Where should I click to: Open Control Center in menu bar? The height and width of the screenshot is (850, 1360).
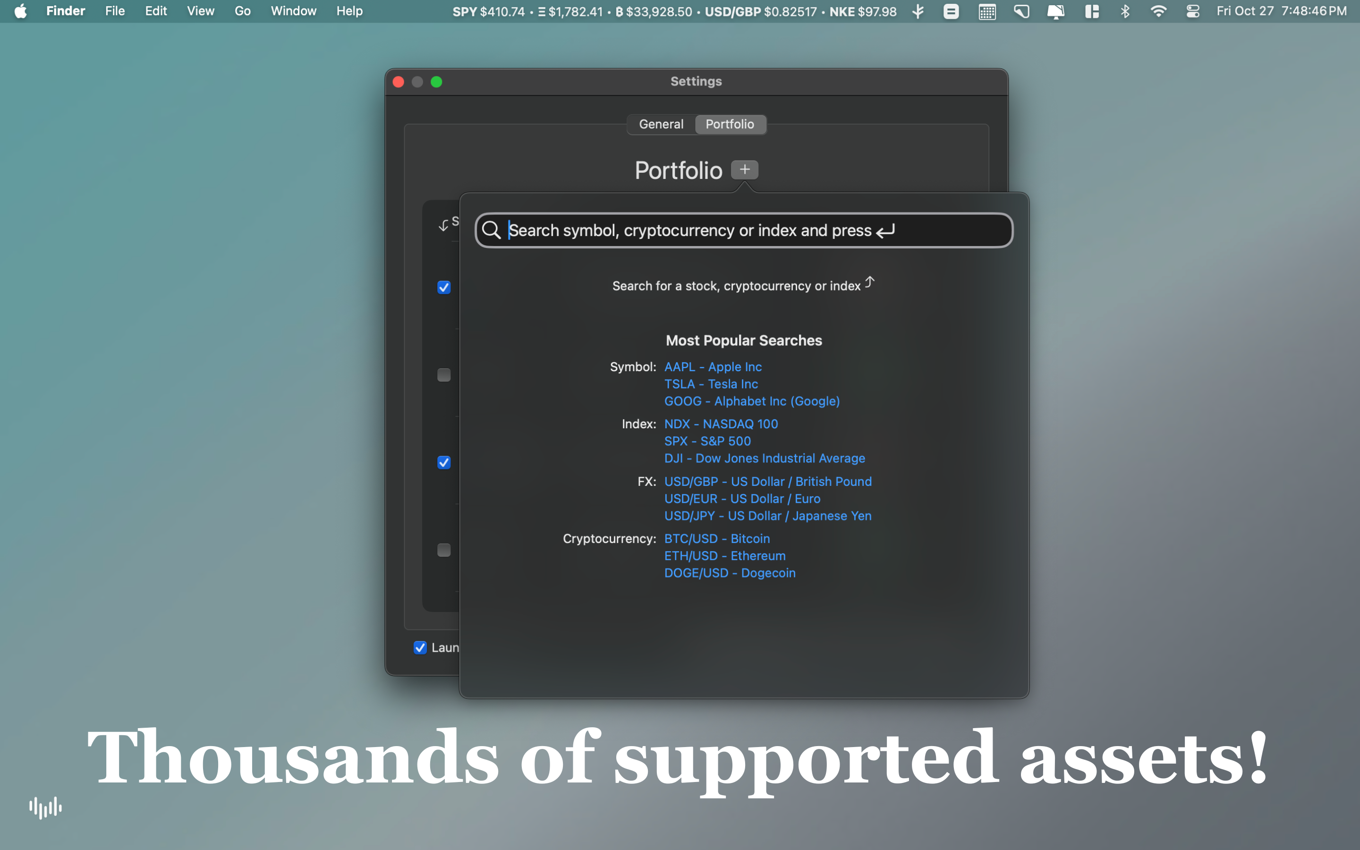(1192, 11)
